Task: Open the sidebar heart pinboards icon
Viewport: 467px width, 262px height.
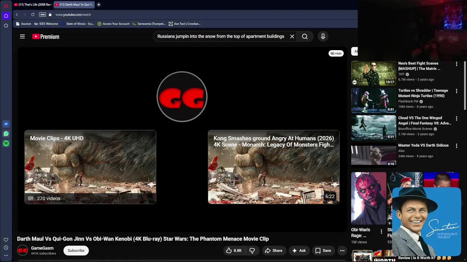Action: 6,240
